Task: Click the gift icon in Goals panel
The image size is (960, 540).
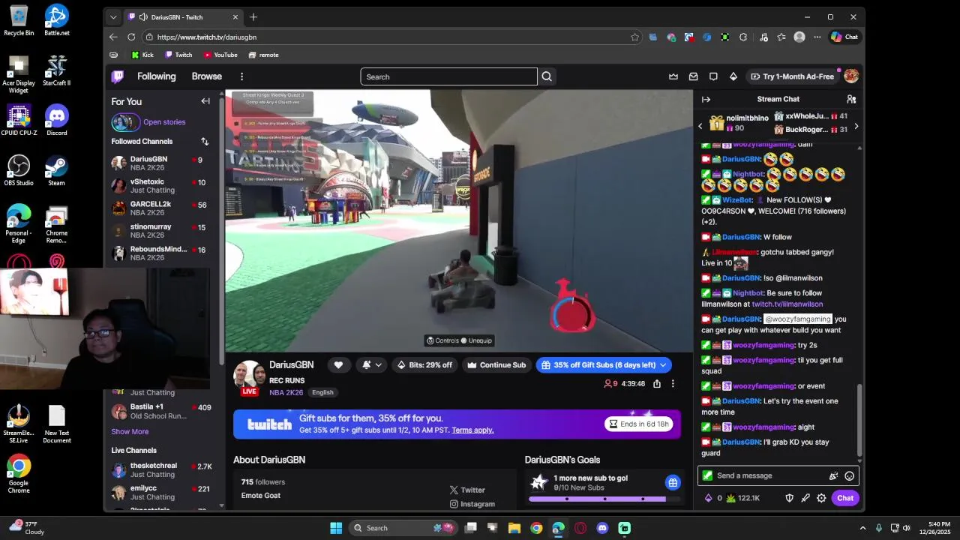Action: (x=673, y=482)
